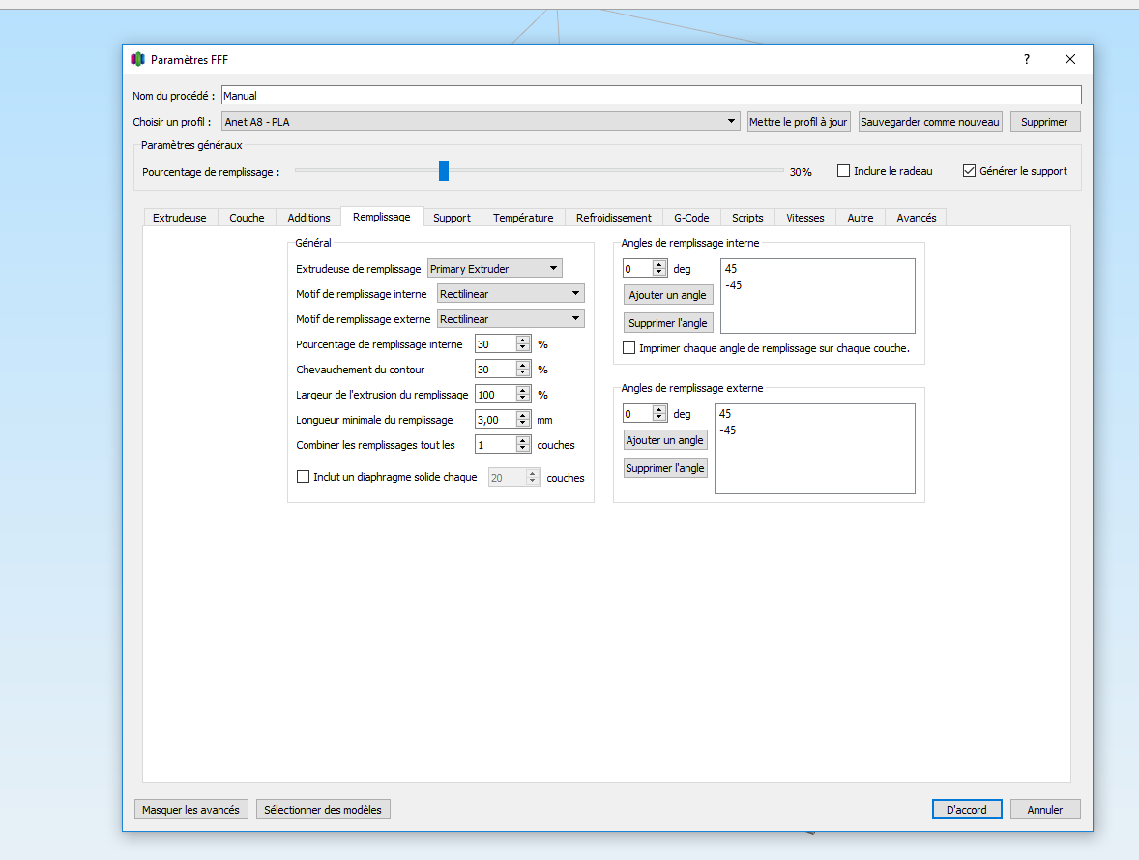Image resolution: width=1139 pixels, height=860 pixels.
Task: Decrease outline overlap value with down arrow
Action: click(523, 373)
